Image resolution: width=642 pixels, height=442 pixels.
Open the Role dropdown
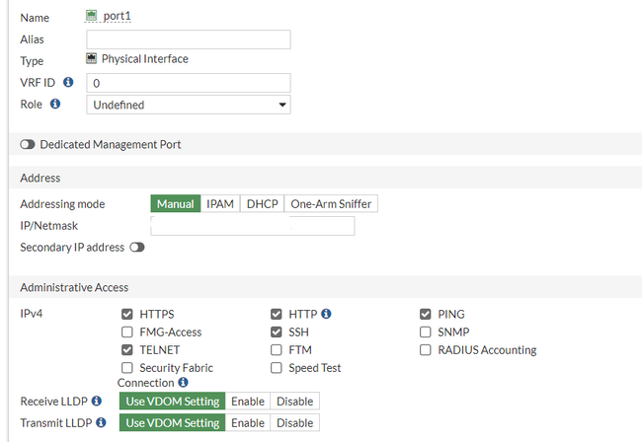(188, 105)
